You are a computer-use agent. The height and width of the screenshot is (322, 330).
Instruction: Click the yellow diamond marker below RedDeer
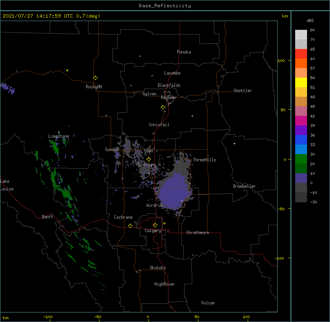163,107
